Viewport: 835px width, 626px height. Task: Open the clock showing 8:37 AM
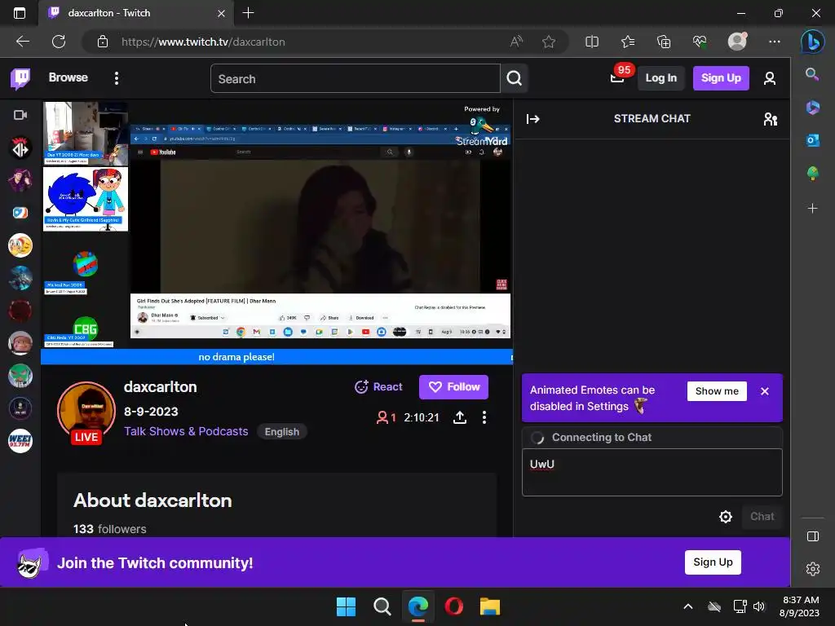[800, 606]
